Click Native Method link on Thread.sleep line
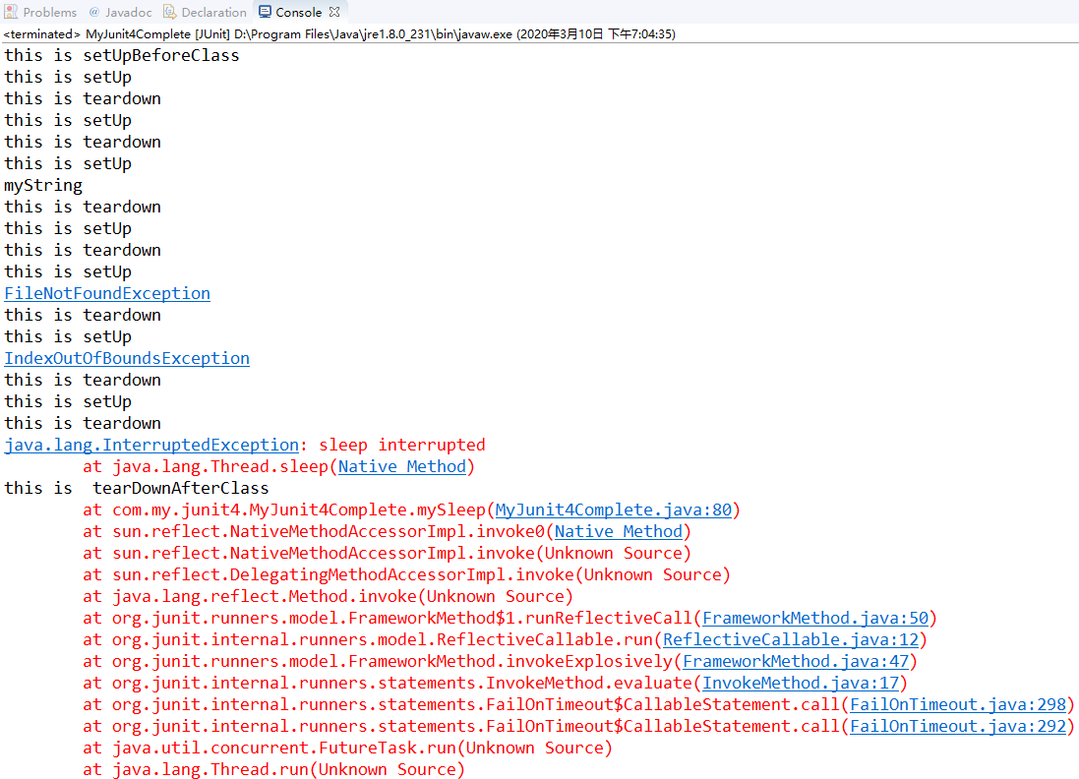Image resolution: width=1079 pixels, height=779 pixels. pyautogui.click(x=401, y=465)
